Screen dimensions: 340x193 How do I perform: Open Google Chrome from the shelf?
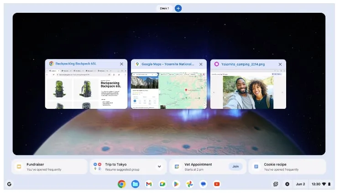(122, 184)
